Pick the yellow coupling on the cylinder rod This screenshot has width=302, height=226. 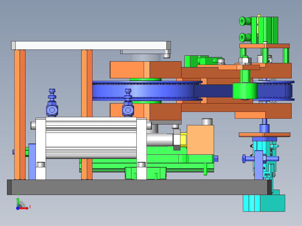(x=183, y=140)
